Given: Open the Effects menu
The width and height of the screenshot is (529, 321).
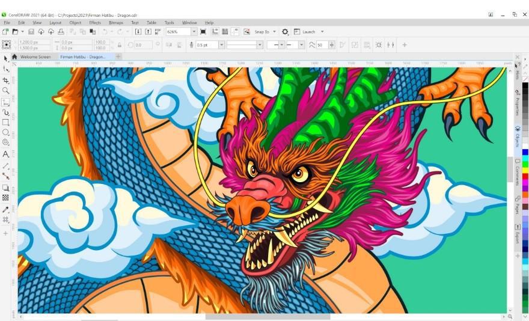Looking at the screenshot, I should (95, 23).
